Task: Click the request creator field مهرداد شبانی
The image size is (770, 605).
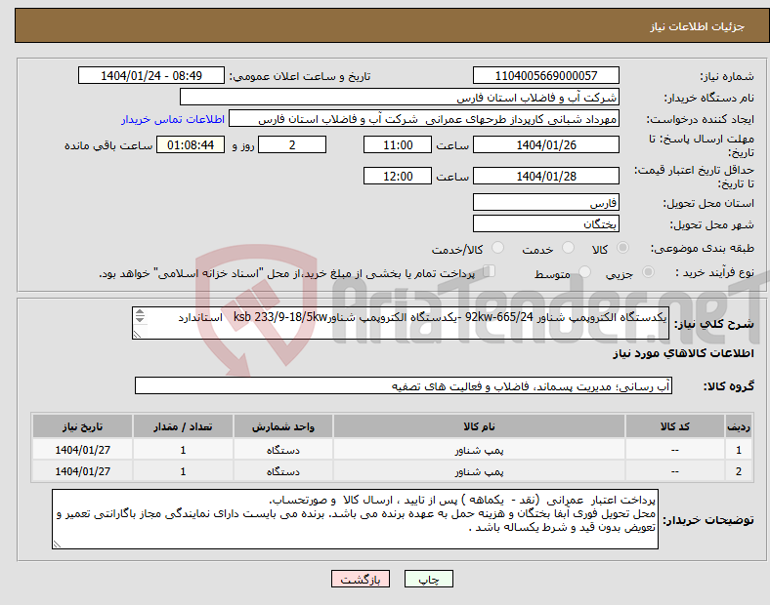Action: click(424, 119)
